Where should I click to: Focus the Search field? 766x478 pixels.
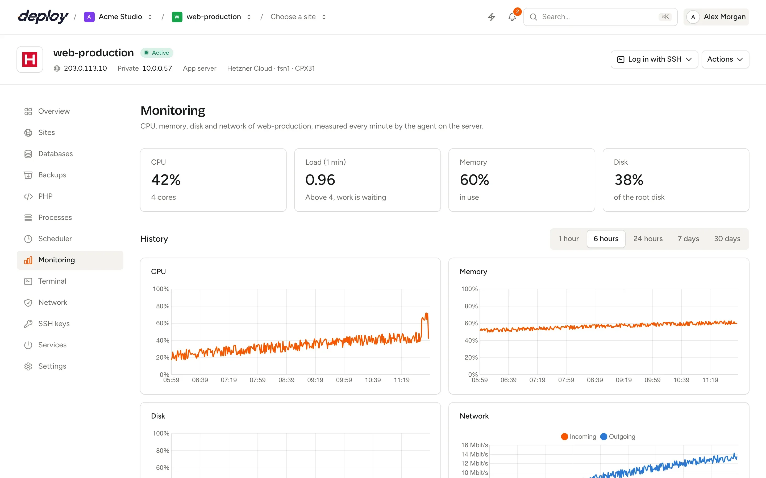[601, 17]
